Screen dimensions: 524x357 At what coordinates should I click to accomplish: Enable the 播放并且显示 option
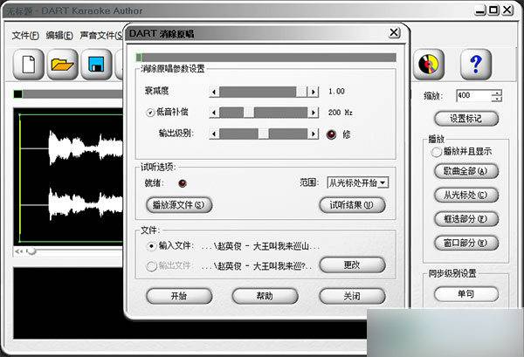(x=436, y=152)
